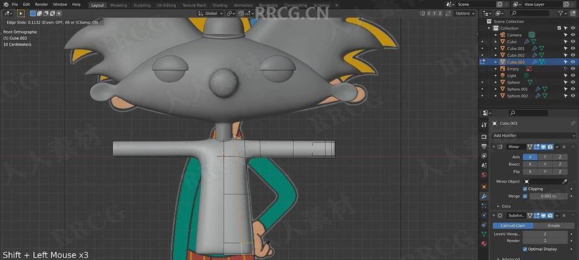Click the Cube.002 modifier wrench icon
Image resolution: width=579 pixels, height=260 pixels.
click(534, 55)
